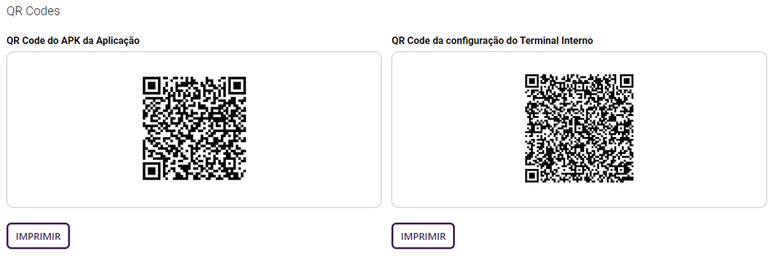The height and width of the screenshot is (257, 776).
Task: Click top-right finder square of Terminal Interno QR code
Action: coord(626,81)
